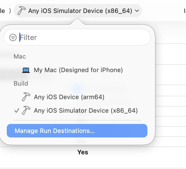
Task: Click hammer icon in toolbar destination selector
Action: (x=21, y=11)
